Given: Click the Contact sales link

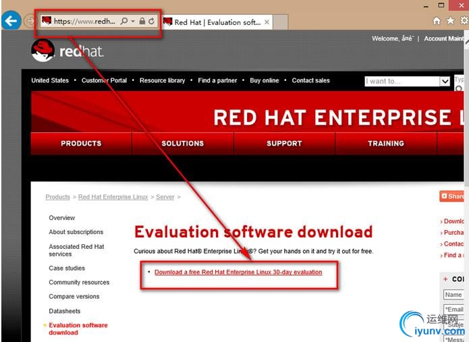Looking at the screenshot, I should [x=310, y=80].
